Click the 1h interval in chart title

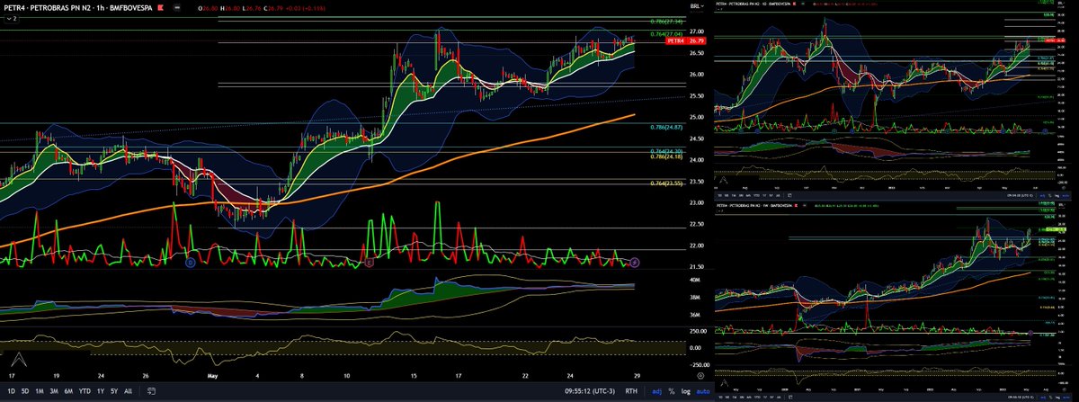pos(101,8)
